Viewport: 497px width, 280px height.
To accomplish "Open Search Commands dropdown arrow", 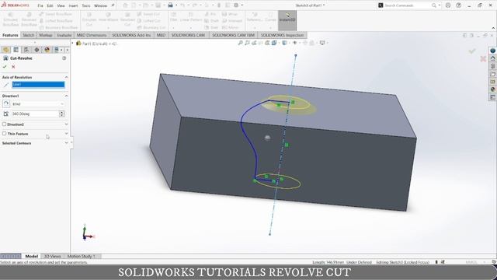I will point(440,5).
